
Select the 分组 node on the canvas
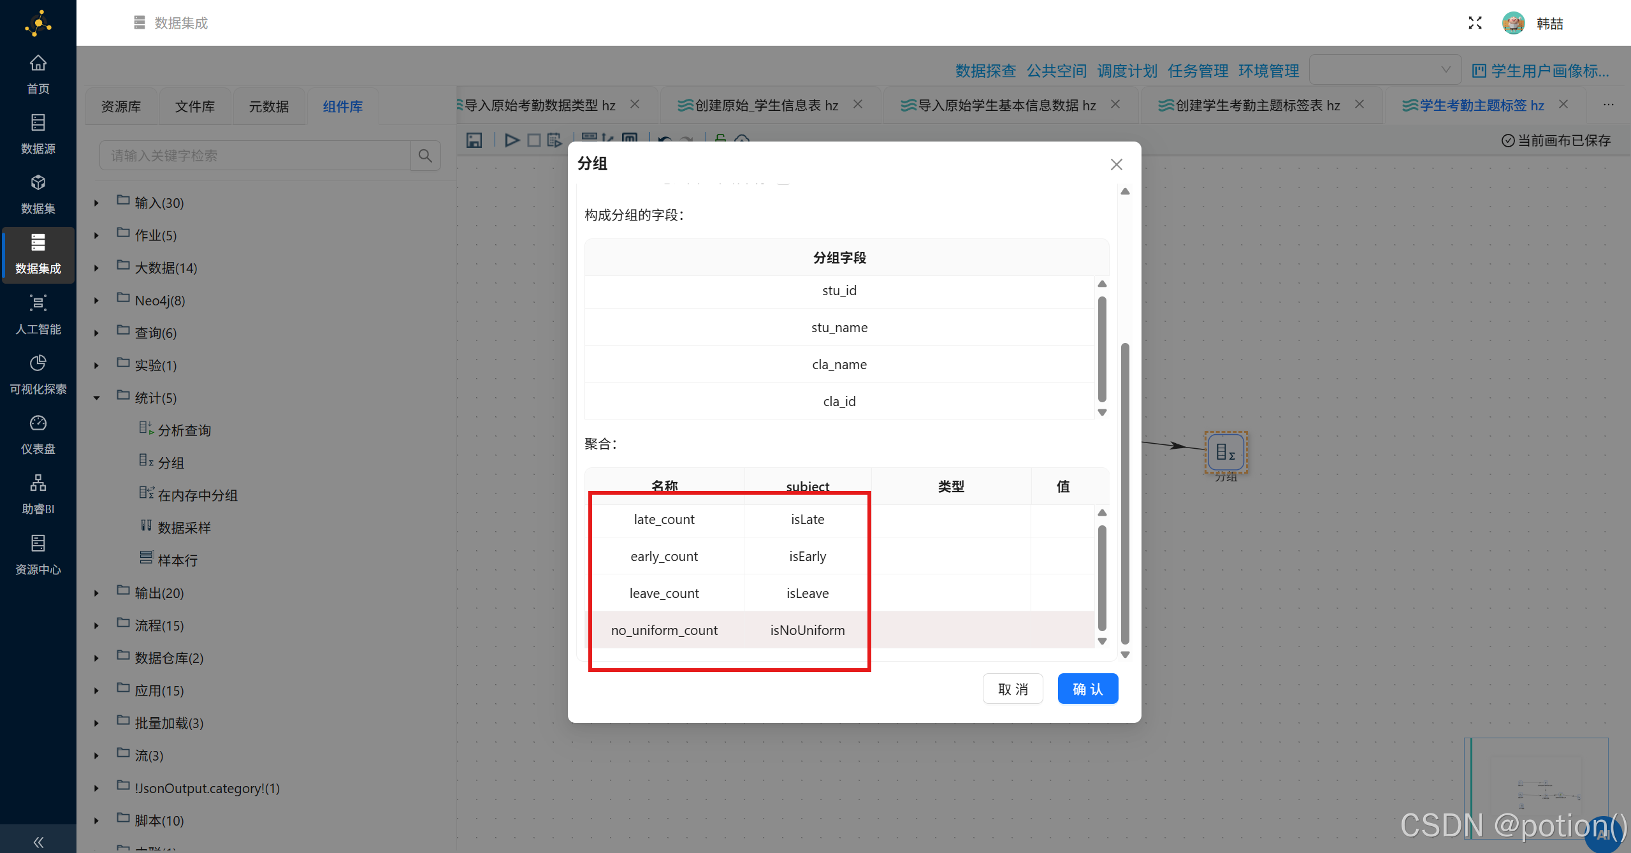pyautogui.click(x=1226, y=451)
